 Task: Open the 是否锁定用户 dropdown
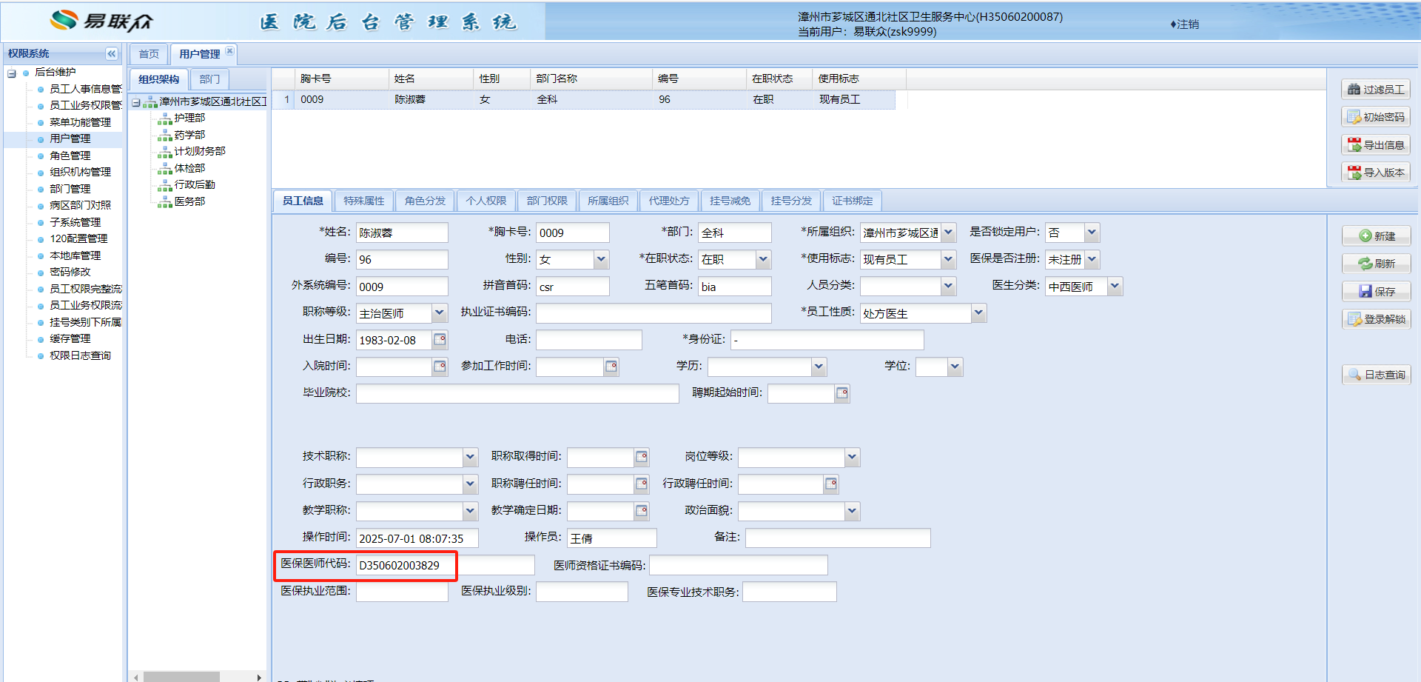click(x=1092, y=233)
